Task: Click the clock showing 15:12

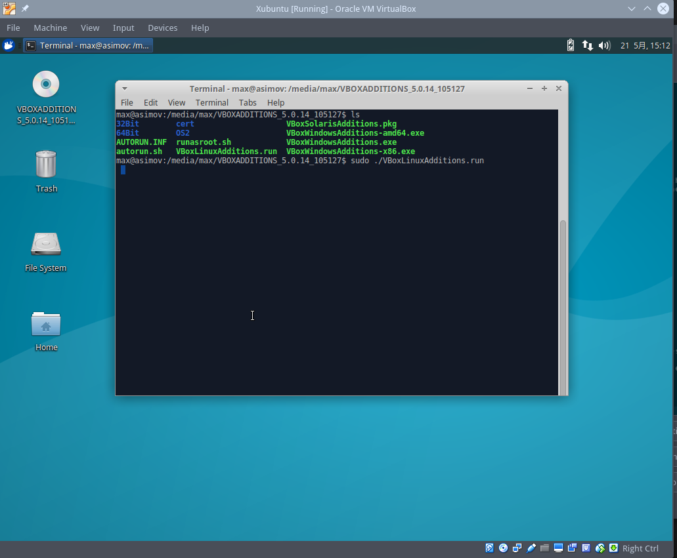Action: click(645, 46)
